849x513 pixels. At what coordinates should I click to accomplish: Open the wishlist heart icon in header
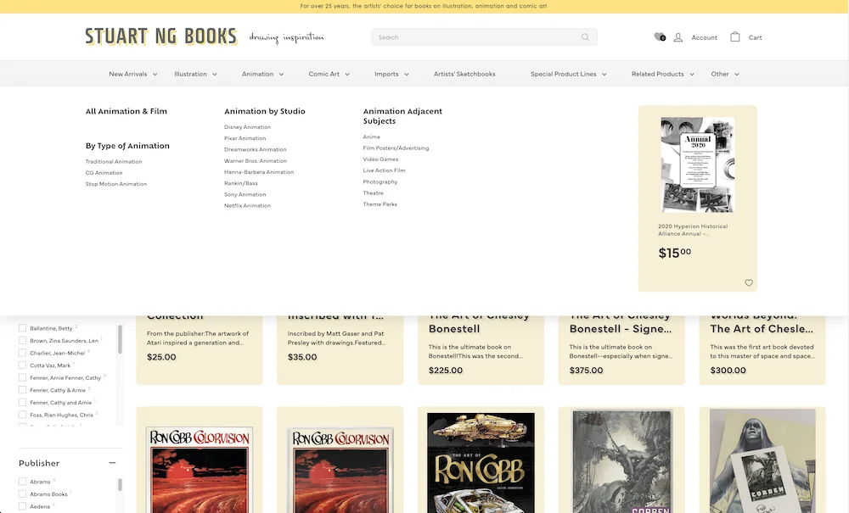click(660, 36)
